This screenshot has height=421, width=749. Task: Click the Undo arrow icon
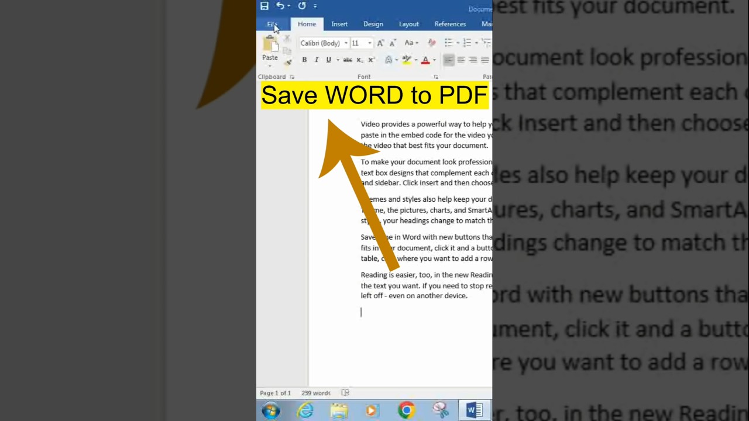tap(280, 6)
